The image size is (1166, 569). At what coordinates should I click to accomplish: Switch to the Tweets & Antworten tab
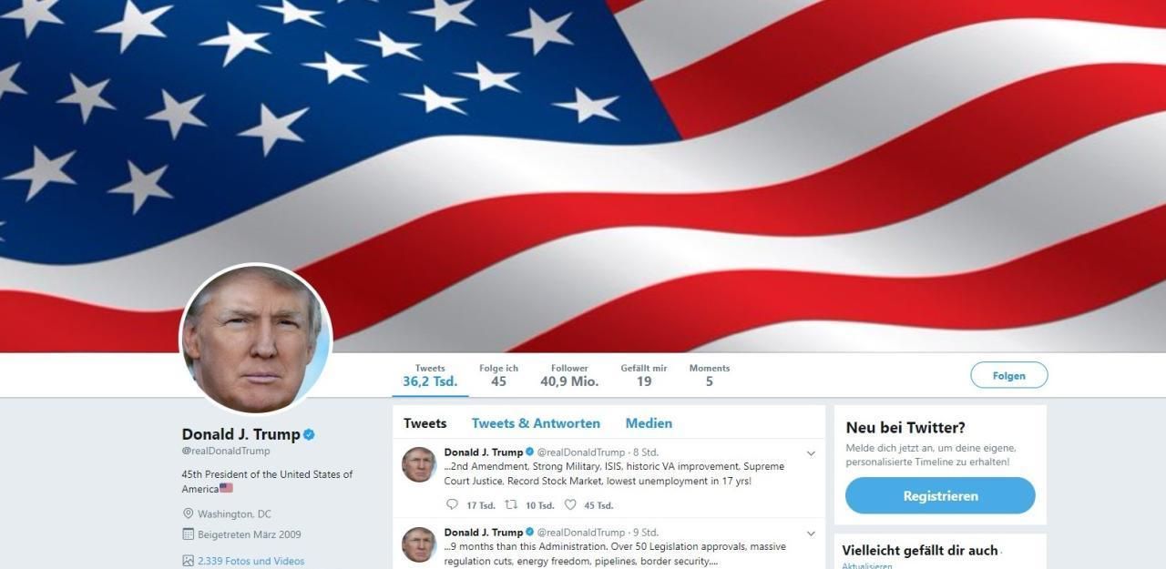(536, 423)
